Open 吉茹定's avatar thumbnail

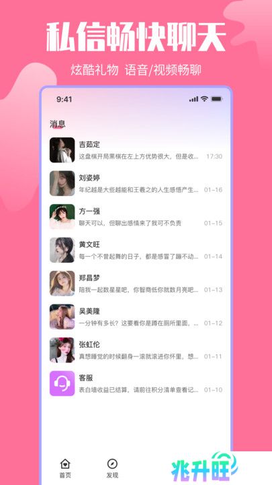pos(62,150)
